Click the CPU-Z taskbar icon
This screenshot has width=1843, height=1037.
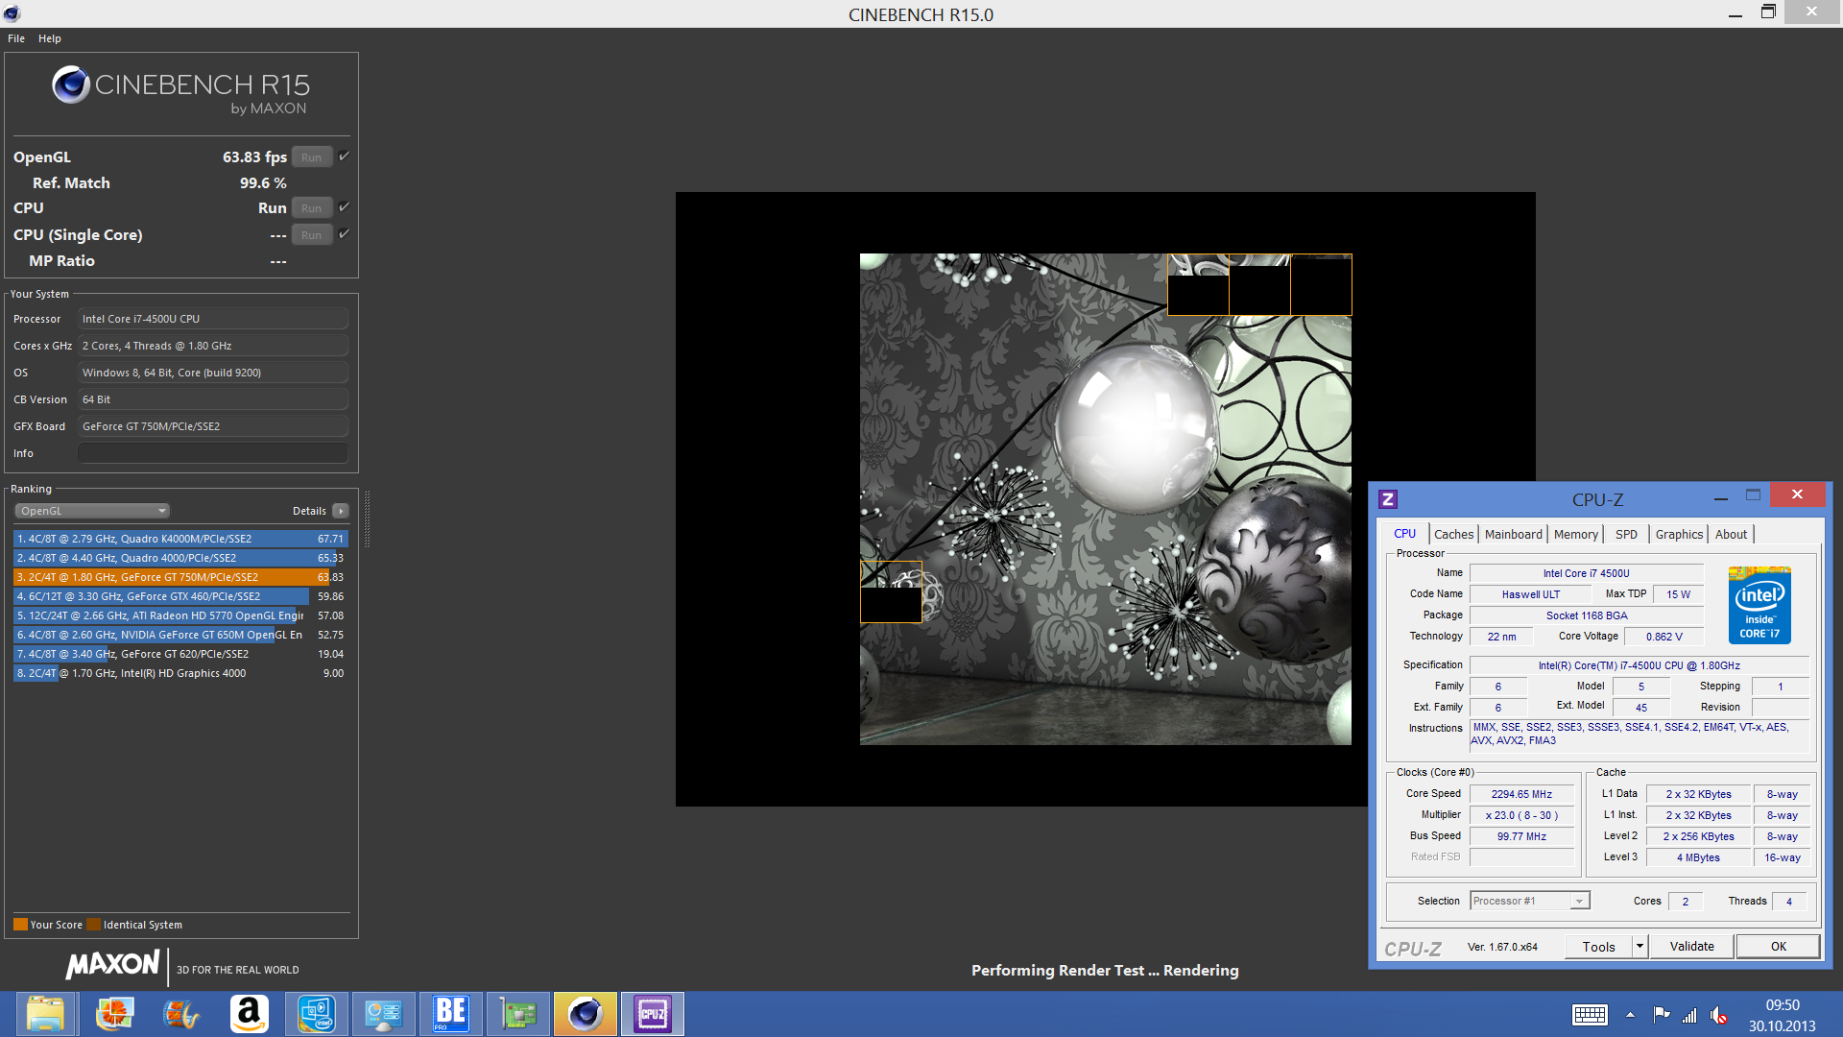tap(653, 1014)
